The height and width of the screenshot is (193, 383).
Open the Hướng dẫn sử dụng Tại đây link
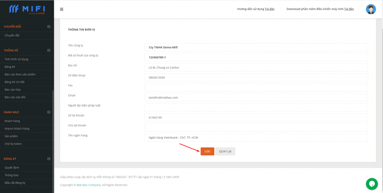pyautogui.click(x=270, y=9)
